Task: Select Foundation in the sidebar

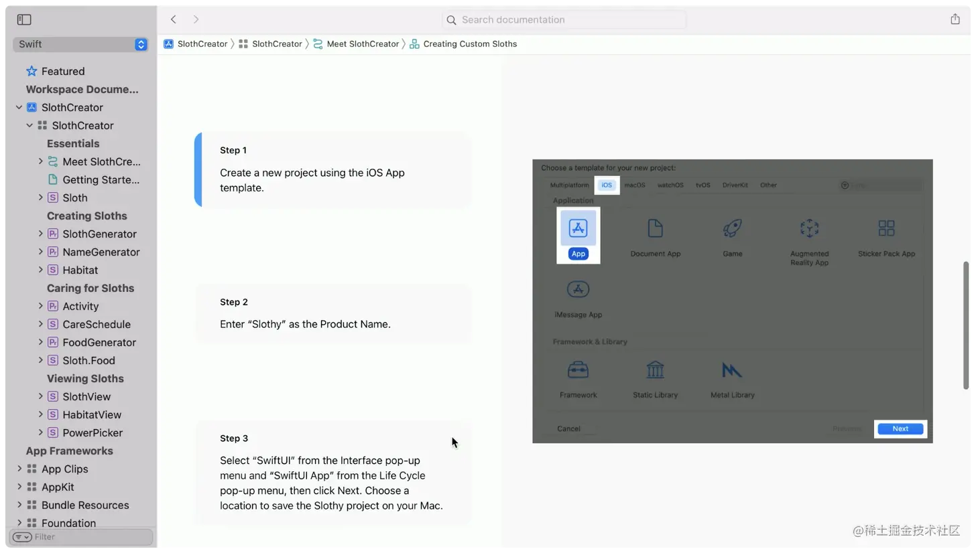Action: point(68,523)
